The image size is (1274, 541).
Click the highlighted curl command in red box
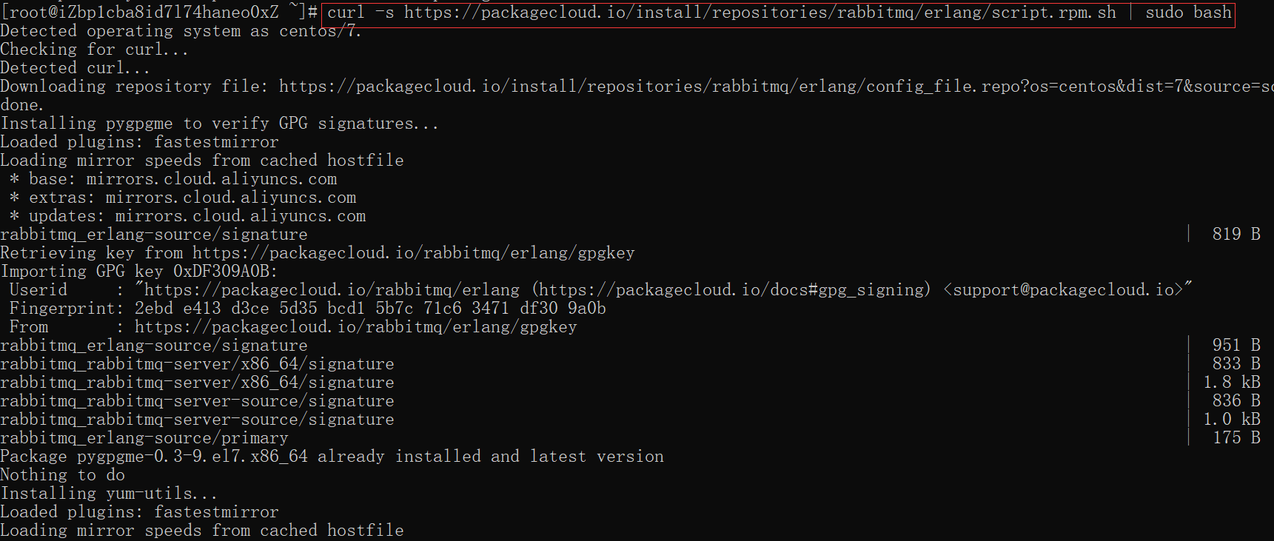coord(779,13)
